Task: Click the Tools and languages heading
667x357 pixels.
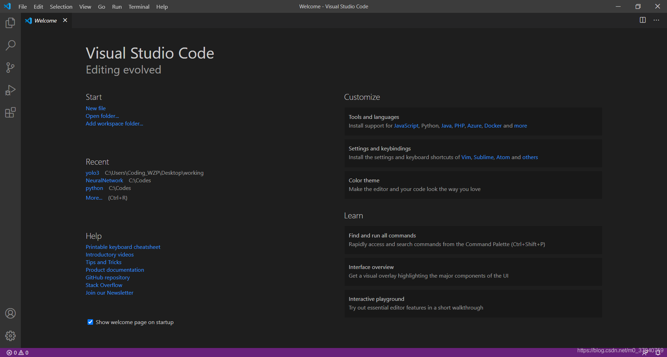Action: pos(374,117)
